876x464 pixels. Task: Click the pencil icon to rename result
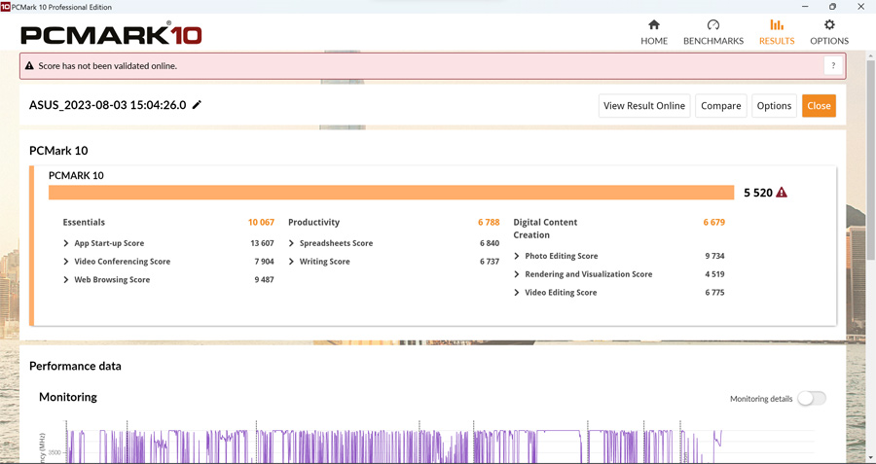197,105
